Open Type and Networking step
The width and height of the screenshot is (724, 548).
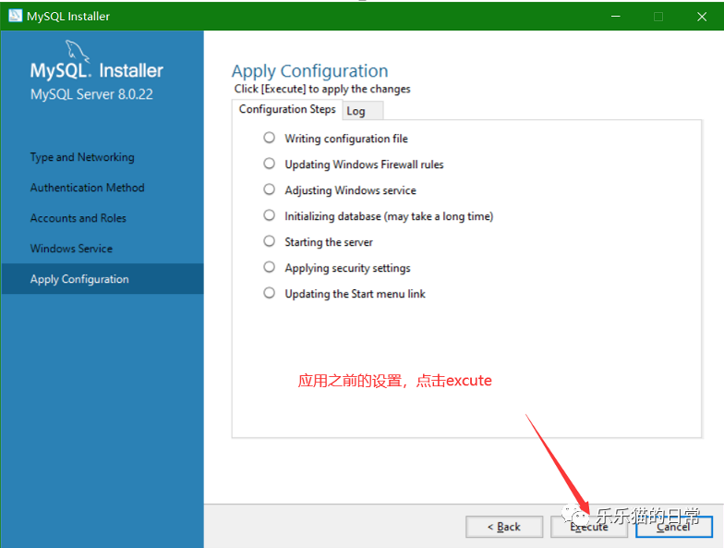point(82,157)
